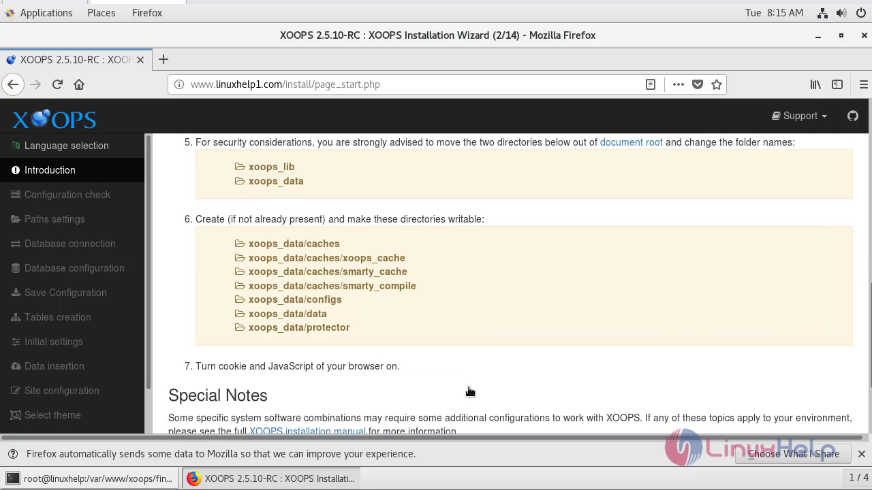Close the XOOPS 2.5.10-RC tab
The width and height of the screenshot is (872, 490).
(x=140, y=60)
